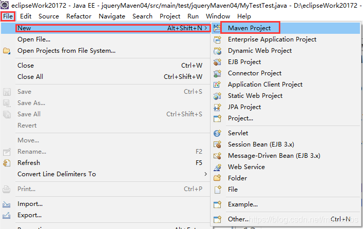This screenshot has height=229, width=363.
Task: Click the Print printer icon
Action: pos(7,189)
